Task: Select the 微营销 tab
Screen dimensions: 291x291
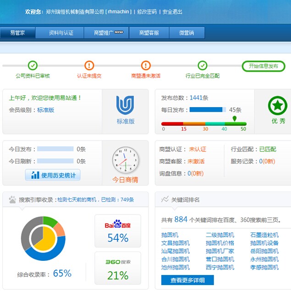Action: pos(187,33)
